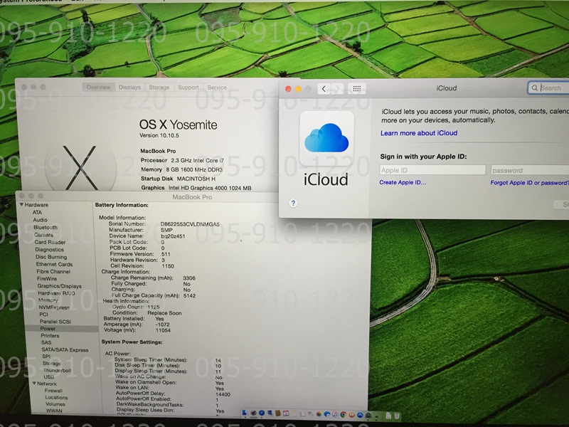Select the highlighted Power item in the sidebar
569x427 pixels.
[x=48, y=329]
